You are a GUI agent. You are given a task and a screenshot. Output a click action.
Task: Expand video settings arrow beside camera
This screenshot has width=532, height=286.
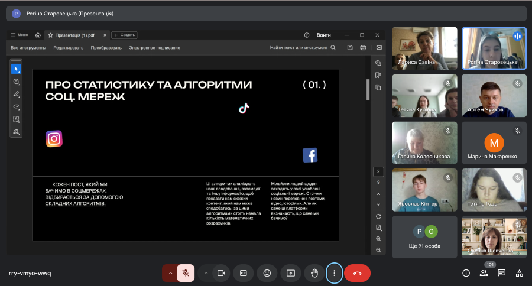(206, 273)
